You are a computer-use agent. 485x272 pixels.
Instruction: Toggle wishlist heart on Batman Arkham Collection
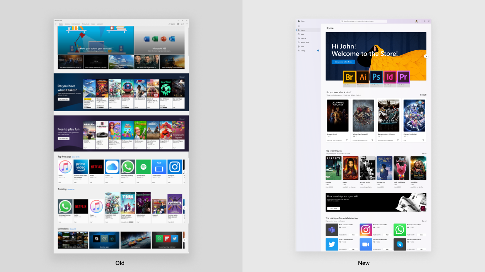pos(398,140)
